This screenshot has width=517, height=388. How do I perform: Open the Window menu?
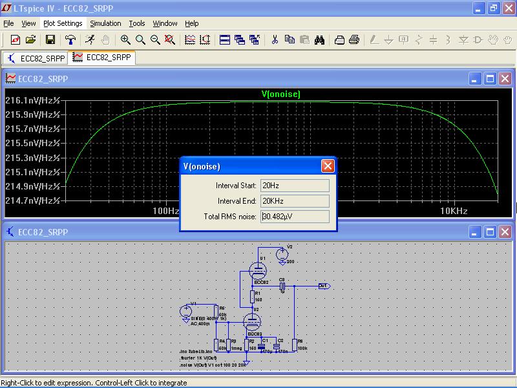(x=165, y=23)
